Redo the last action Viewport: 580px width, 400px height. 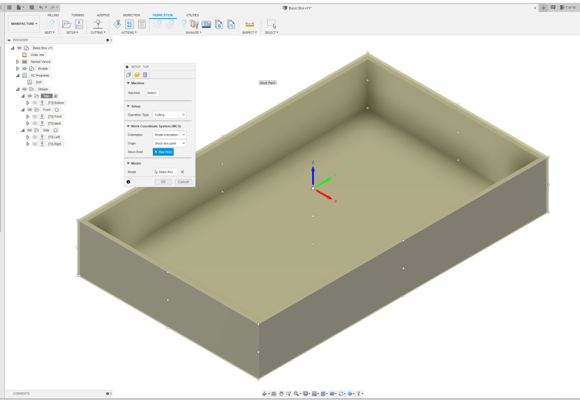click(52, 8)
